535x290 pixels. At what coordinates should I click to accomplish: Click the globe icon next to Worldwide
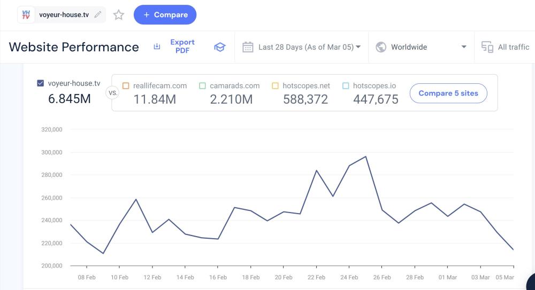pyautogui.click(x=381, y=47)
